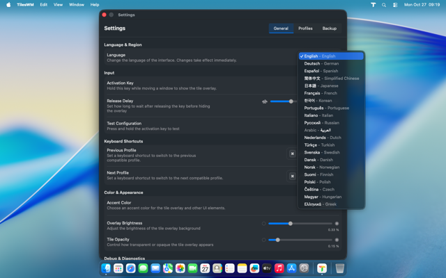The image size is (446, 278).
Task: Click dim circle icon left of Overlay Brightness slider
Action: coord(263,224)
